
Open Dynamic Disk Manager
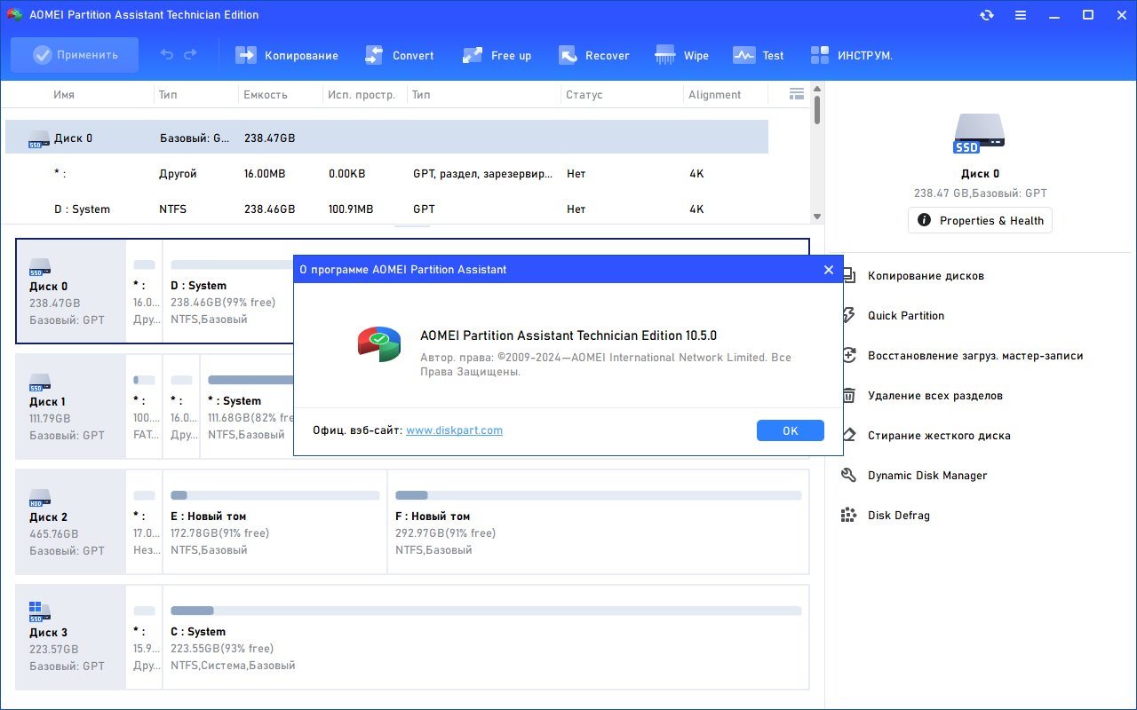tap(926, 476)
